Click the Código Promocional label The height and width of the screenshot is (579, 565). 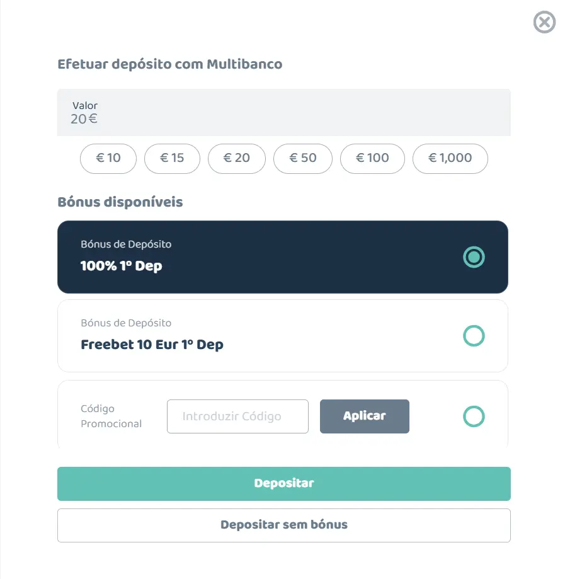[x=111, y=416]
